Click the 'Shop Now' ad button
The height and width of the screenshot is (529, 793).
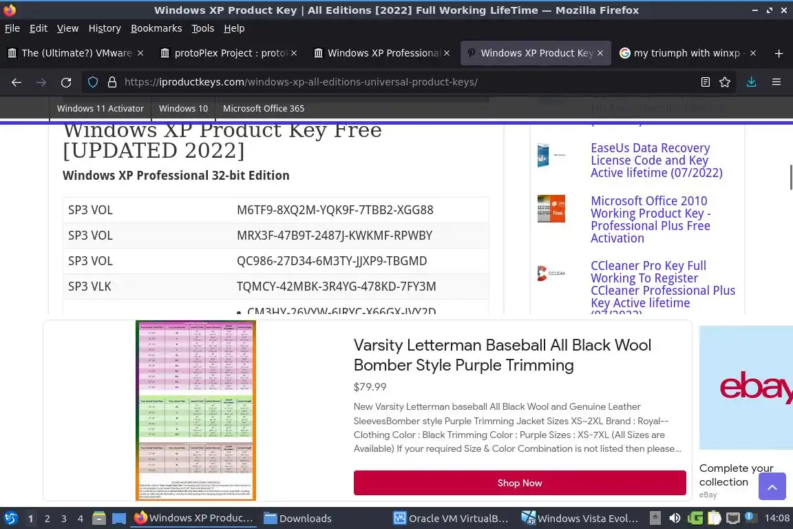coord(520,483)
